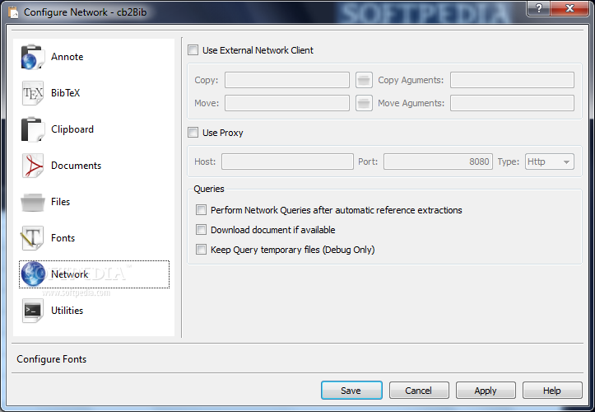This screenshot has height=412, width=595.
Task: Click the question mark help title button
Action: click(538, 8)
